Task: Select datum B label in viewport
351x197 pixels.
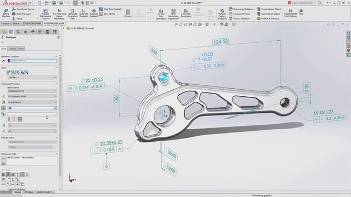Action: (x=106, y=166)
